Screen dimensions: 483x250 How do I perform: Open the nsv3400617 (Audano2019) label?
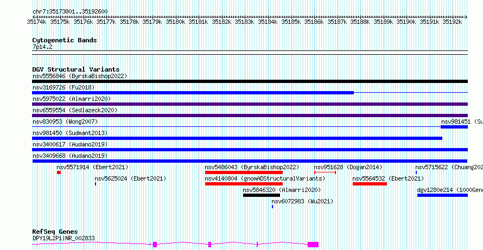click(70, 144)
